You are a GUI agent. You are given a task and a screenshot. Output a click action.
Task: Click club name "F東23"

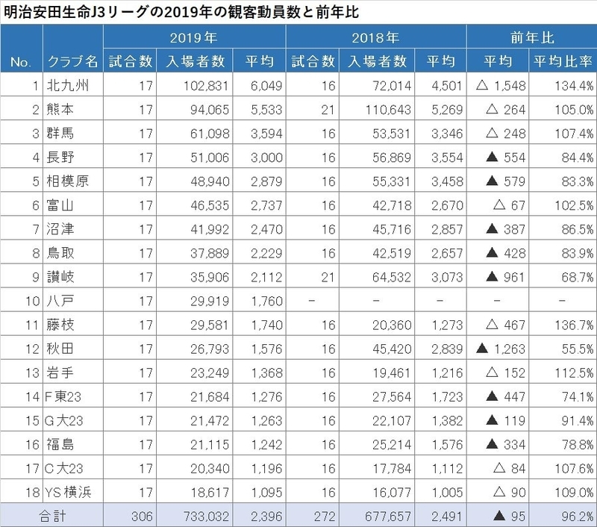(x=63, y=397)
